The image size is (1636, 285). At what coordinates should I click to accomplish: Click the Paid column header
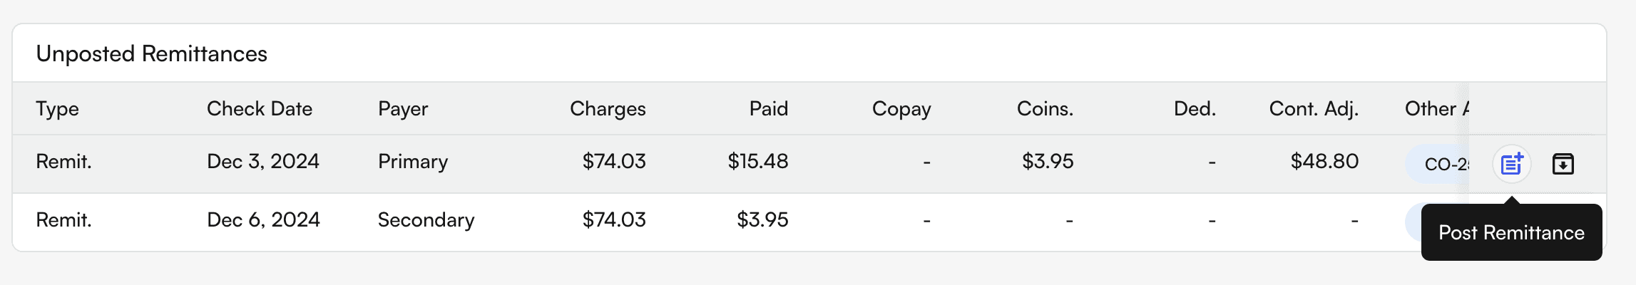pos(768,108)
